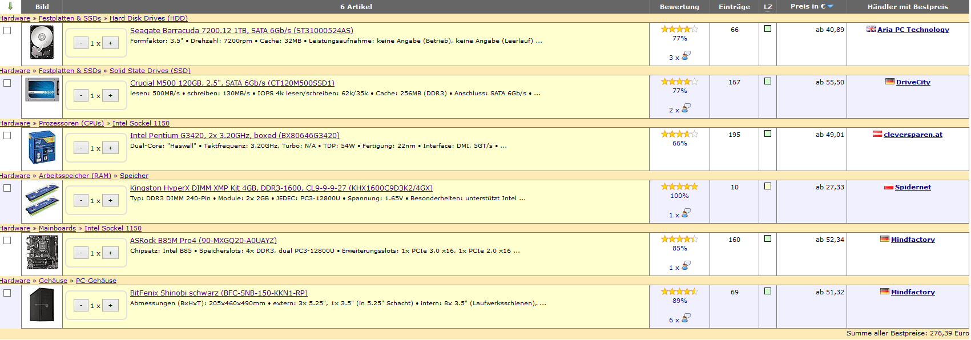Click star rating of ASRock B85M Pro4

coord(679,239)
